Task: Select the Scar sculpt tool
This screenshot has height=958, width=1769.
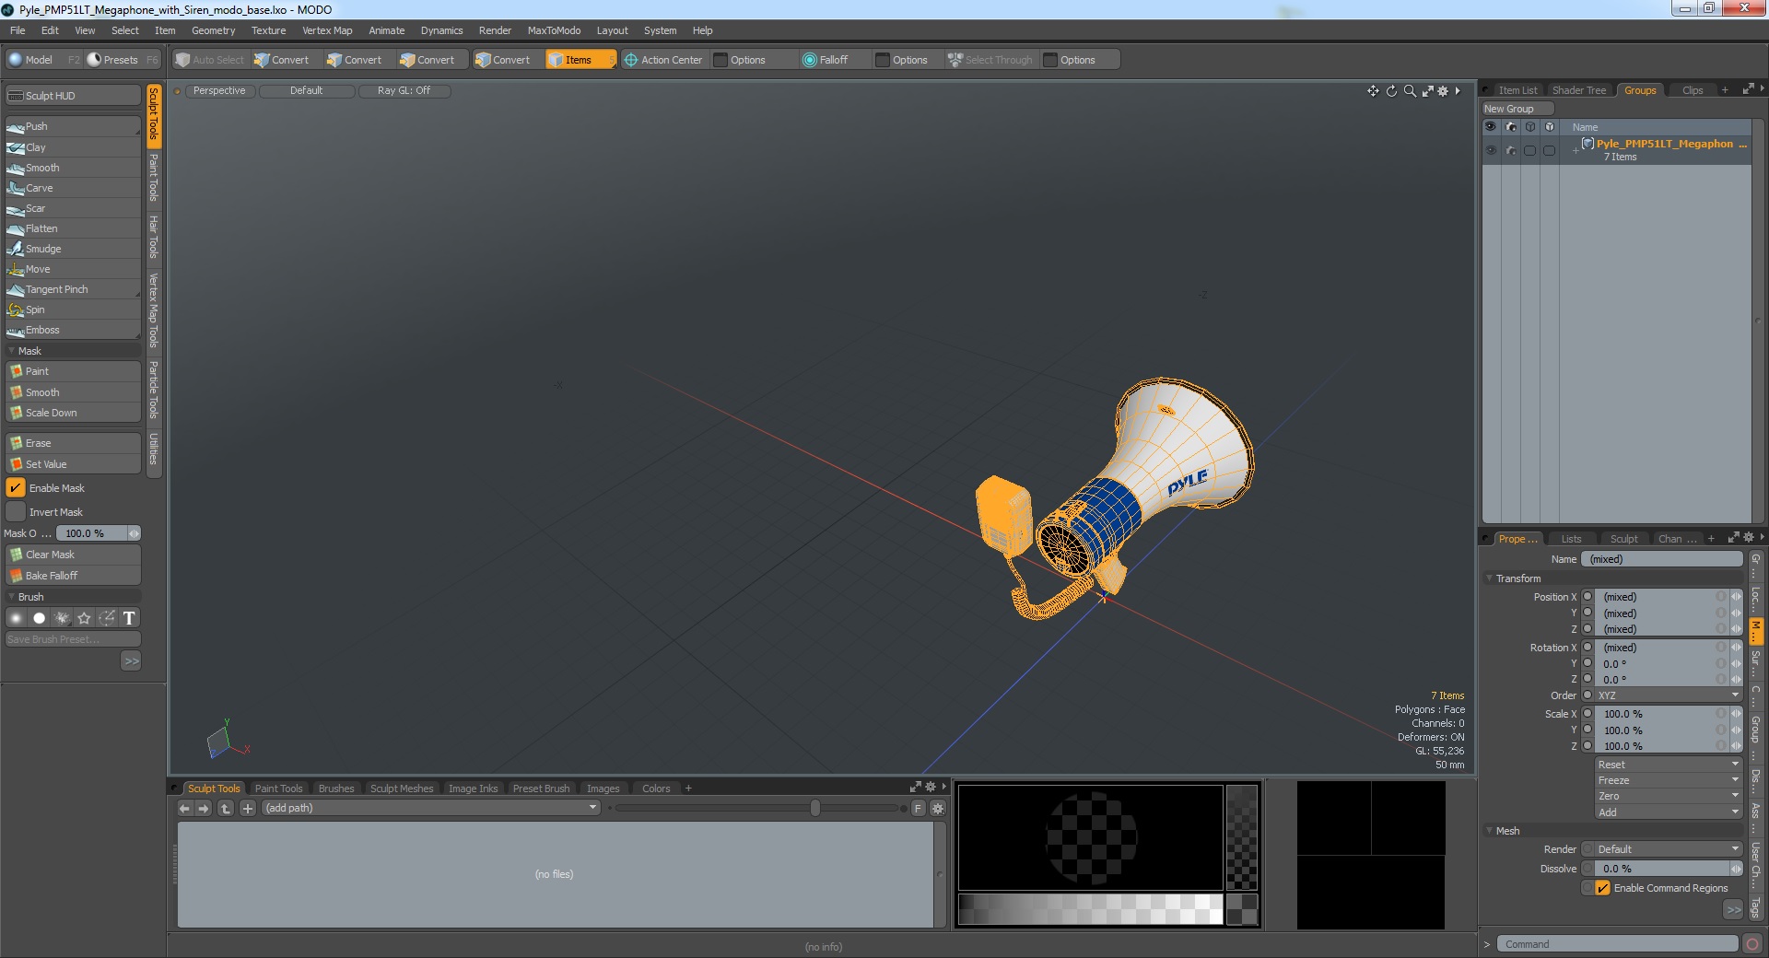Action: pos(73,208)
